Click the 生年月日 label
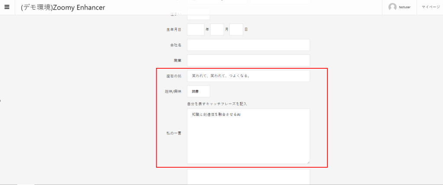 (x=173, y=29)
